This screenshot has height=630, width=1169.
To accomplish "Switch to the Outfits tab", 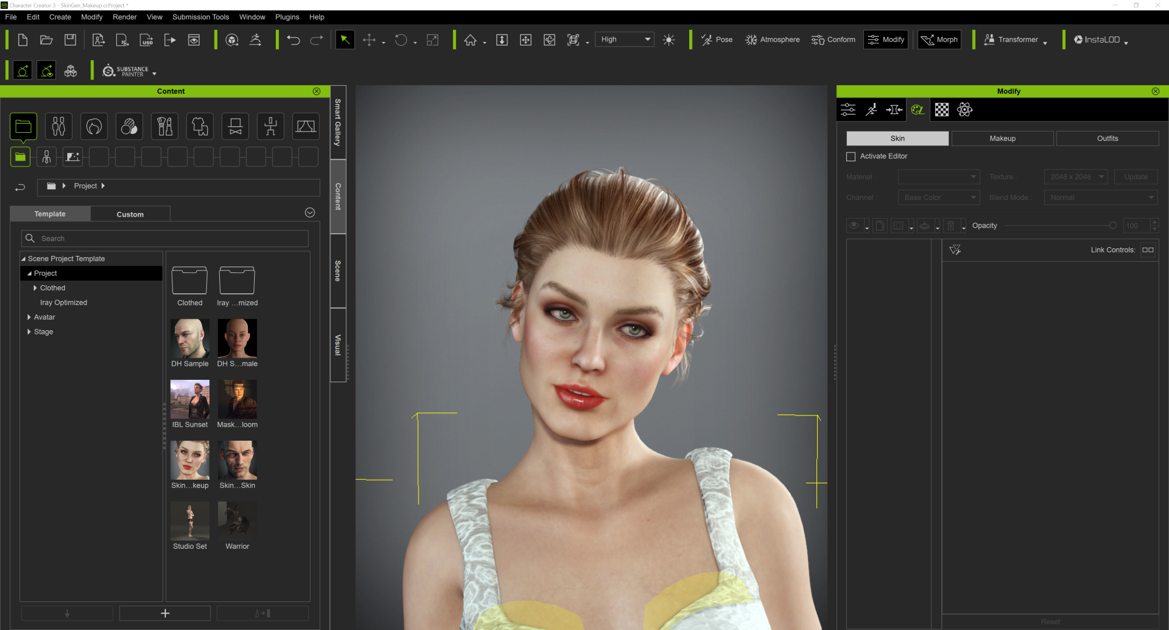I will [x=1107, y=139].
